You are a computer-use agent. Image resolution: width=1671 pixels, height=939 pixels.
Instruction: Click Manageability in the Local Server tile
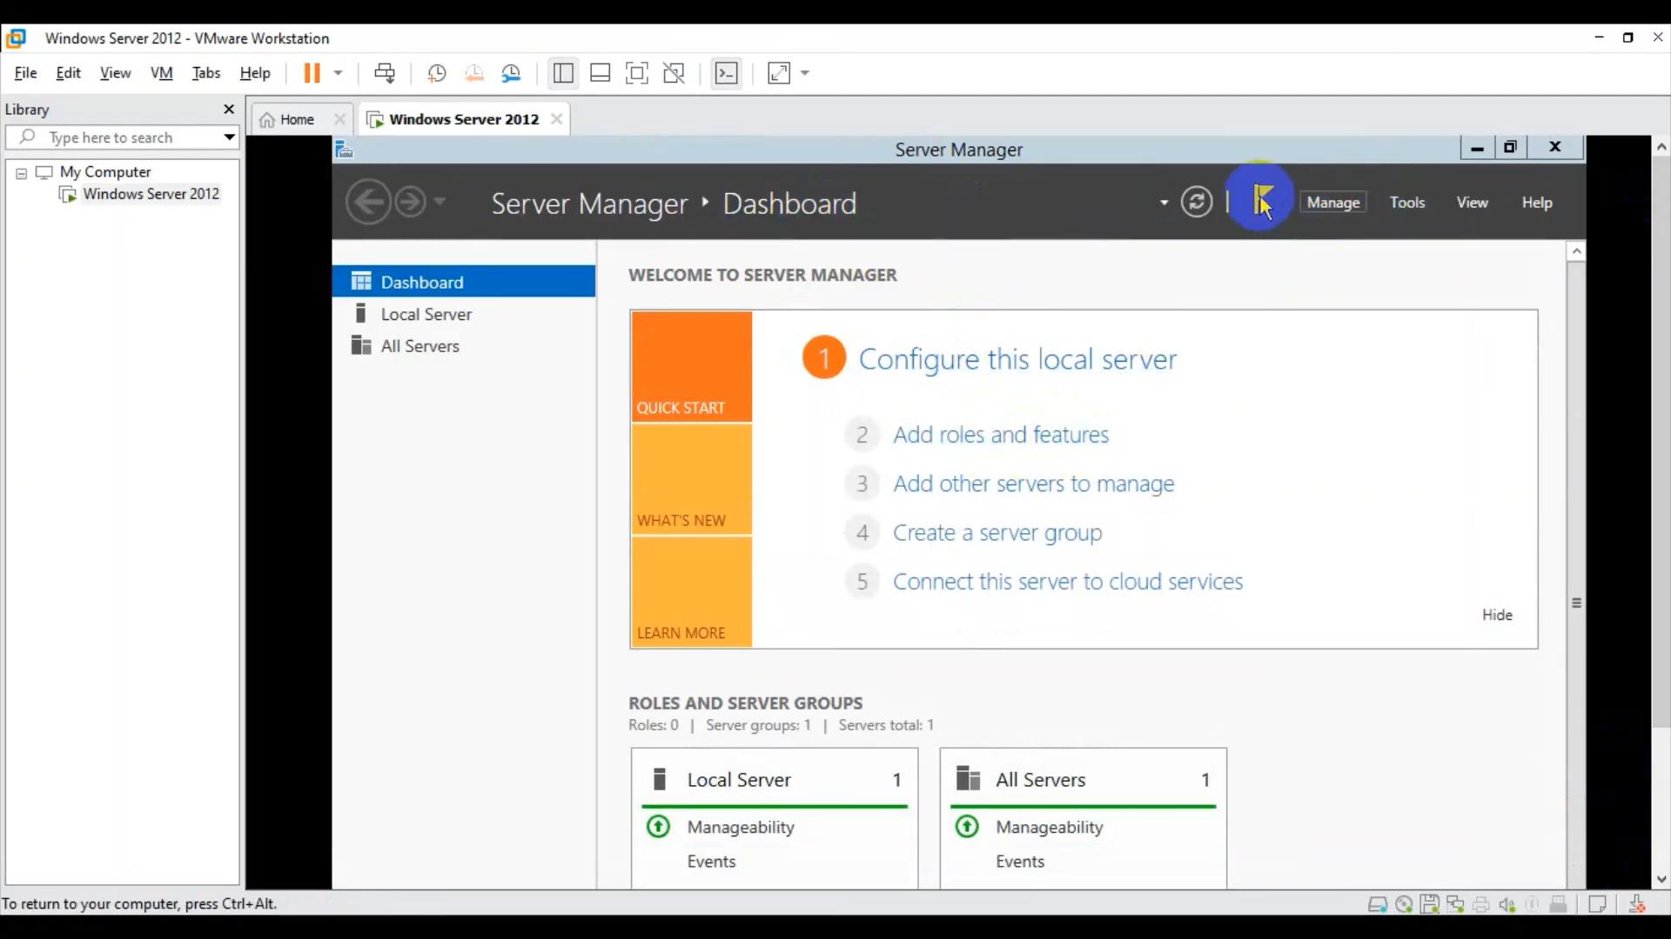741,827
